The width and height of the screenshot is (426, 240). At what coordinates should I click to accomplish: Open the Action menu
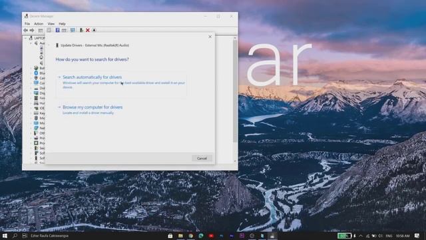(39, 24)
